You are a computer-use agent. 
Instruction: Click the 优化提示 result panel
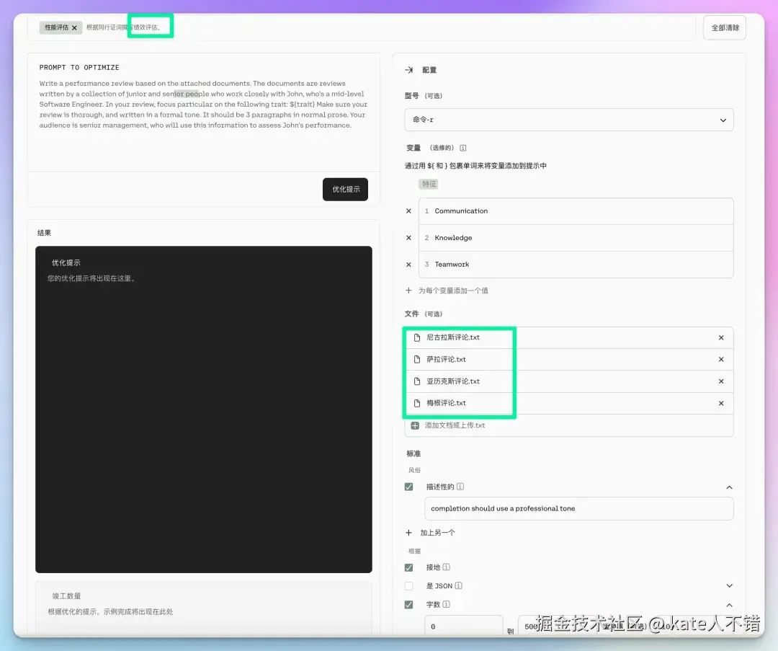[x=203, y=409]
